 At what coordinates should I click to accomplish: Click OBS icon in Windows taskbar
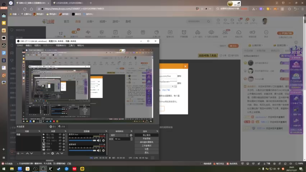(x=43, y=169)
